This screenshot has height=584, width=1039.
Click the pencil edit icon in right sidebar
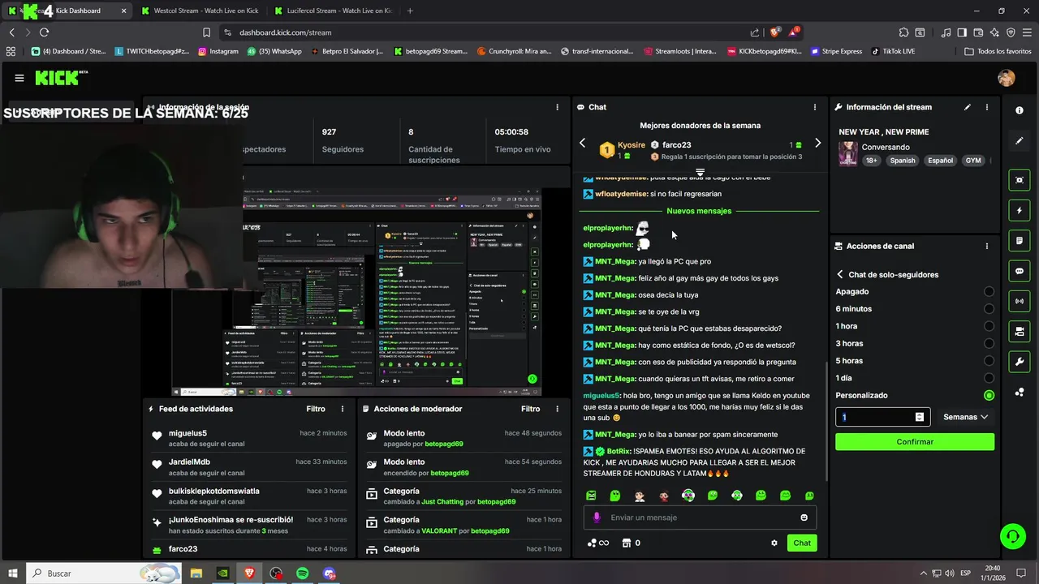point(1020,141)
